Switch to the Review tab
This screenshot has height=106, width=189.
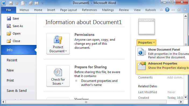[124, 10]
